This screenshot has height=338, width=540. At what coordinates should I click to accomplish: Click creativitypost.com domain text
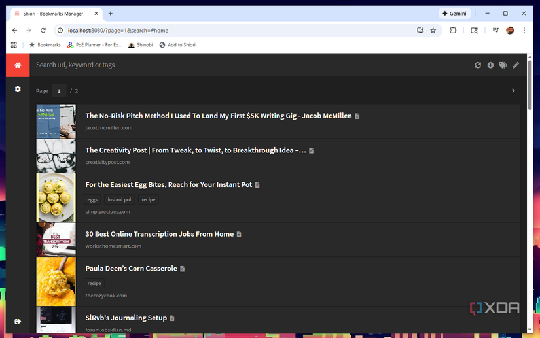click(107, 162)
